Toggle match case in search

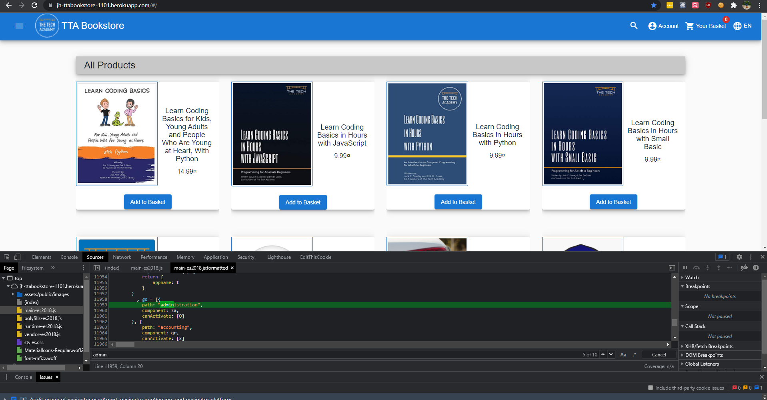pyautogui.click(x=623, y=355)
